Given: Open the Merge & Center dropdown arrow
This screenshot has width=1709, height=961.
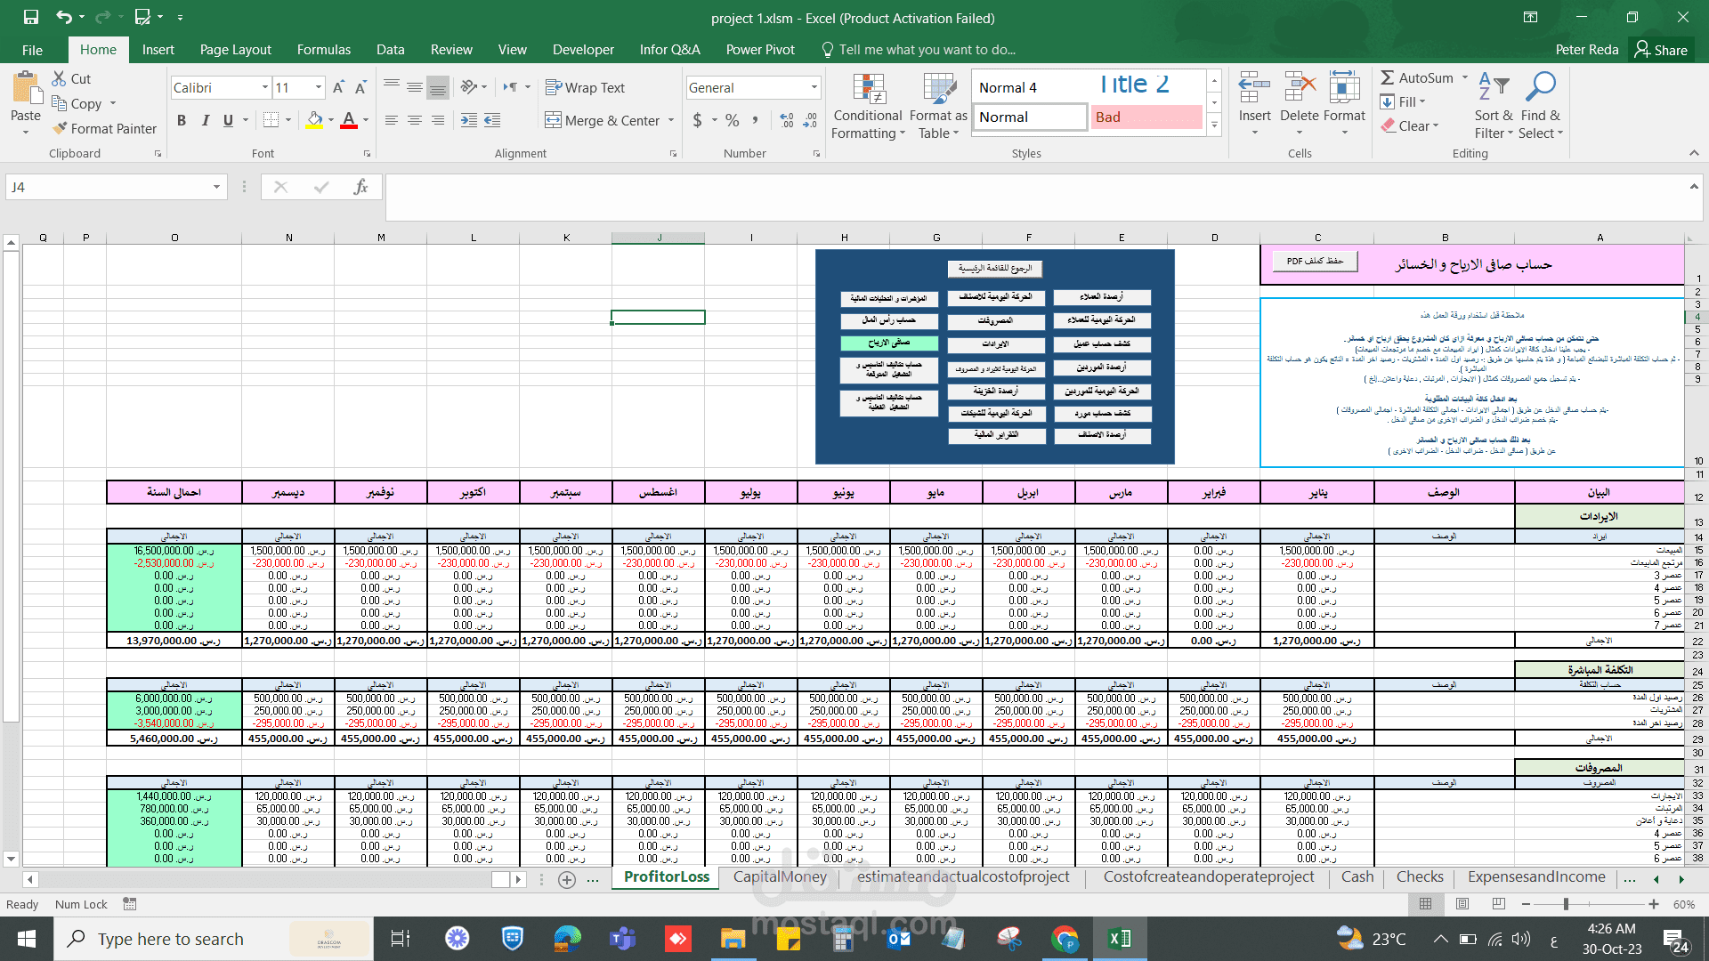Looking at the screenshot, I should 671,120.
